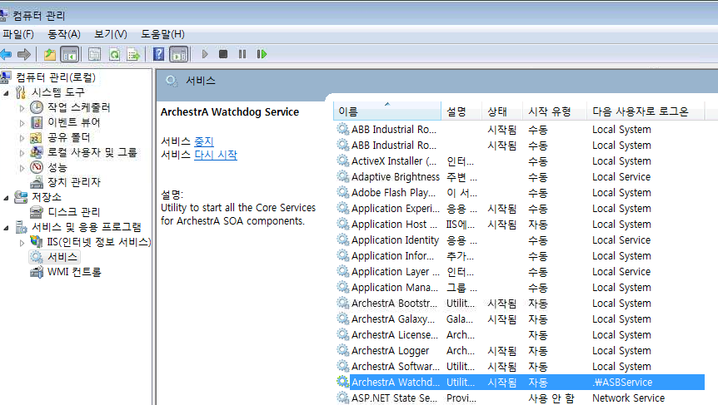Select 공유 폴더 in the tree
The height and width of the screenshot is (405, 718).
[x=68, y=137]
